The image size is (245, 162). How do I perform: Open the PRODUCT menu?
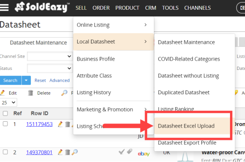[127, 8]
